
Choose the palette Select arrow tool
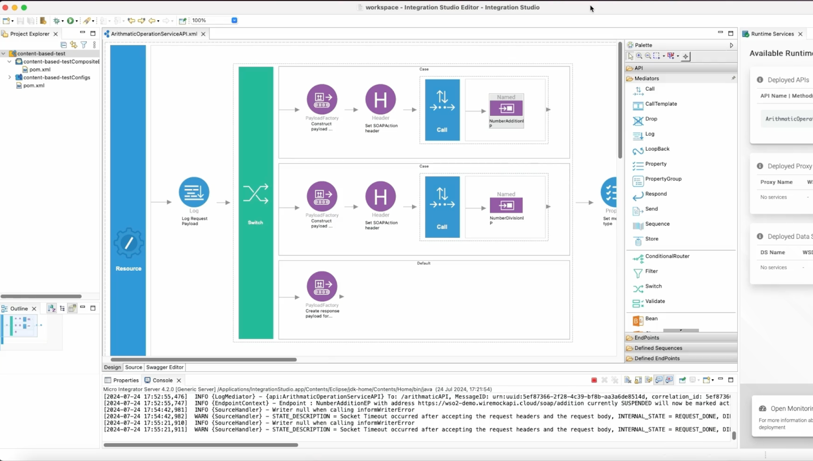pos(631,56)
